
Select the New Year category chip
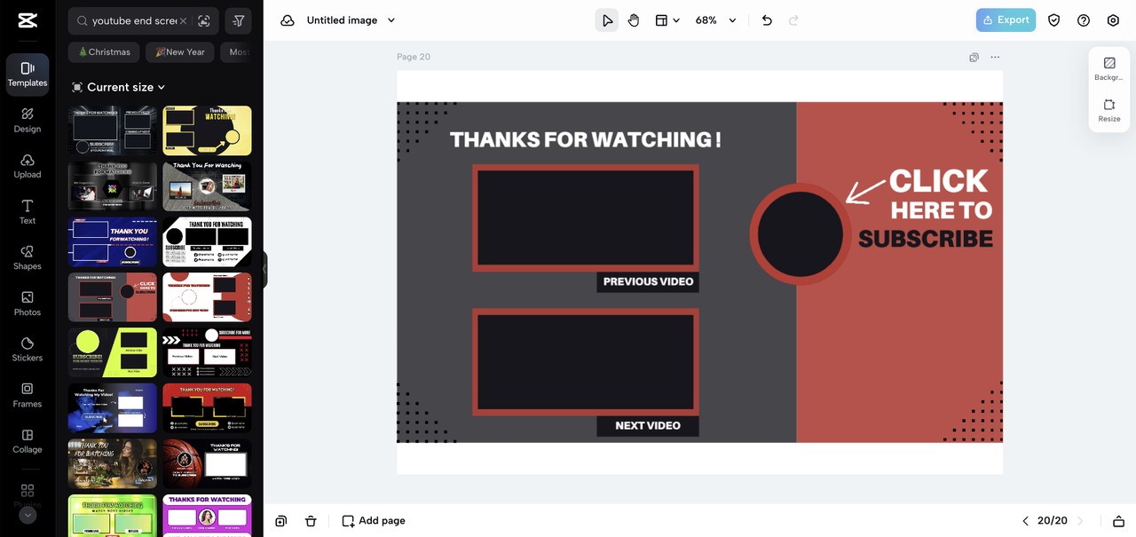[x=180, y=51]
